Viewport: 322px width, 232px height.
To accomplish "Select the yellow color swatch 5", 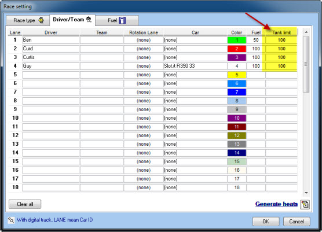I will click(x=237, y=75).
